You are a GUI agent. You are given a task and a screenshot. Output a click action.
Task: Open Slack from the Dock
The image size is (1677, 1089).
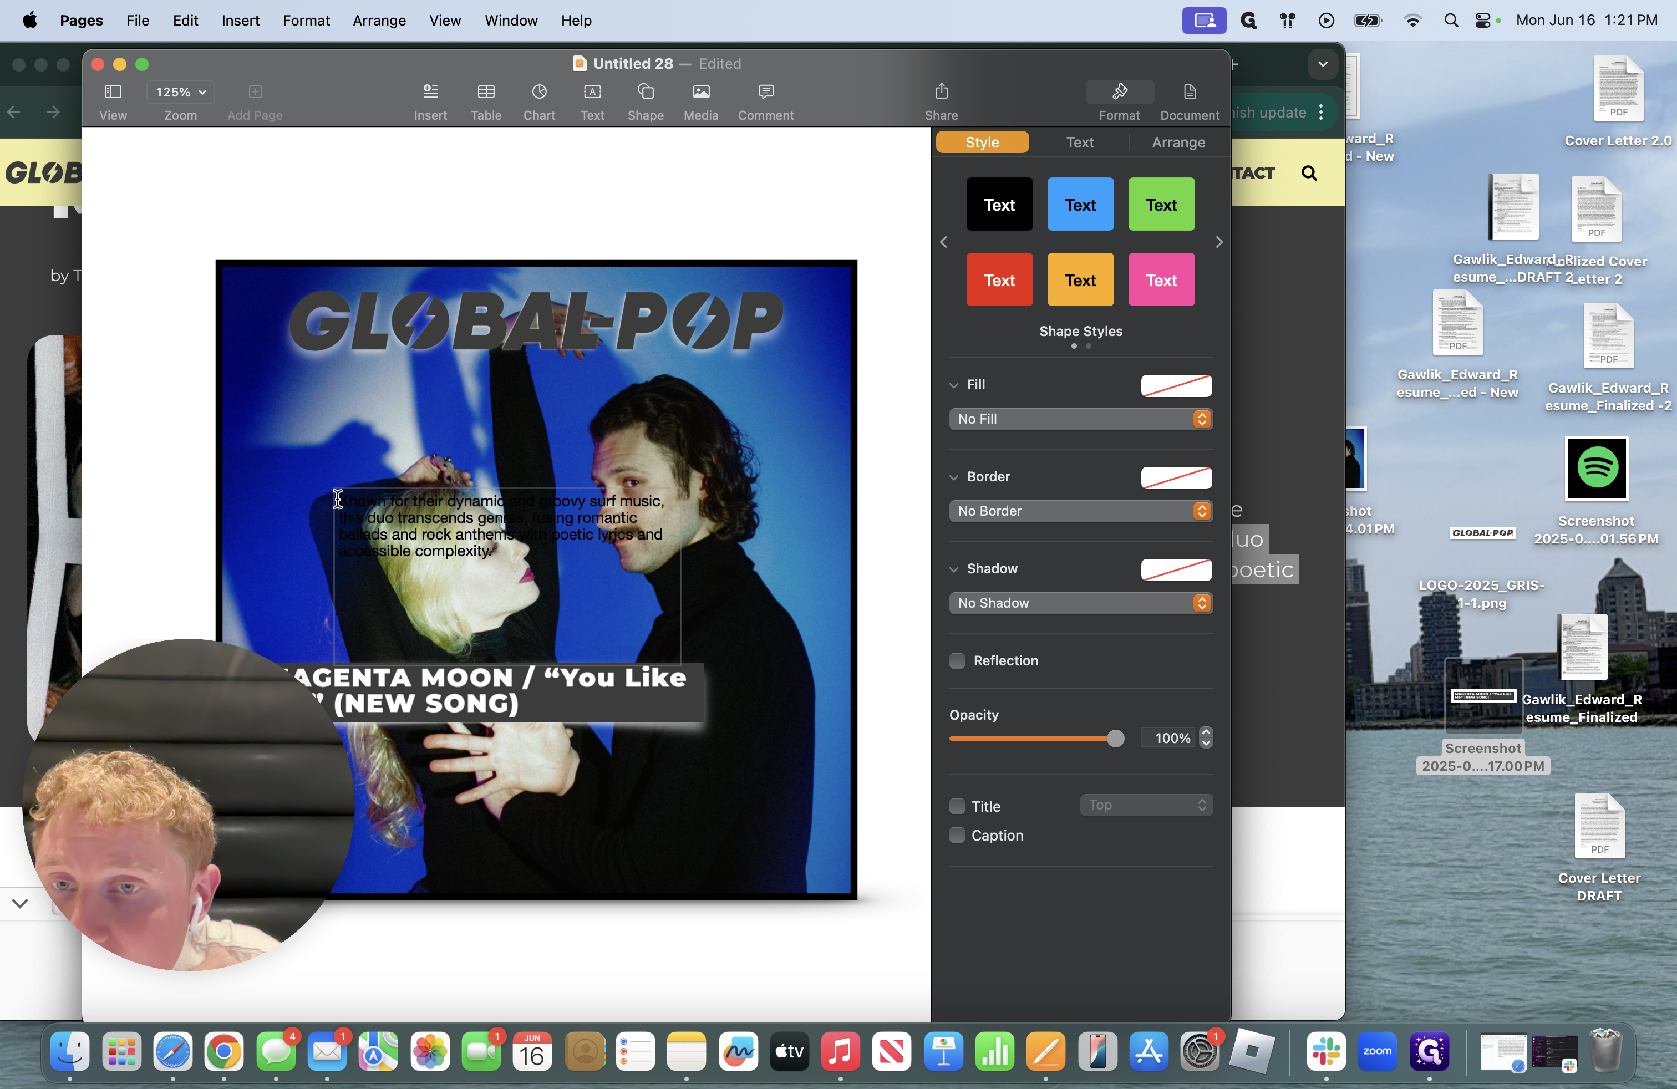(x=1326, y=1052)
